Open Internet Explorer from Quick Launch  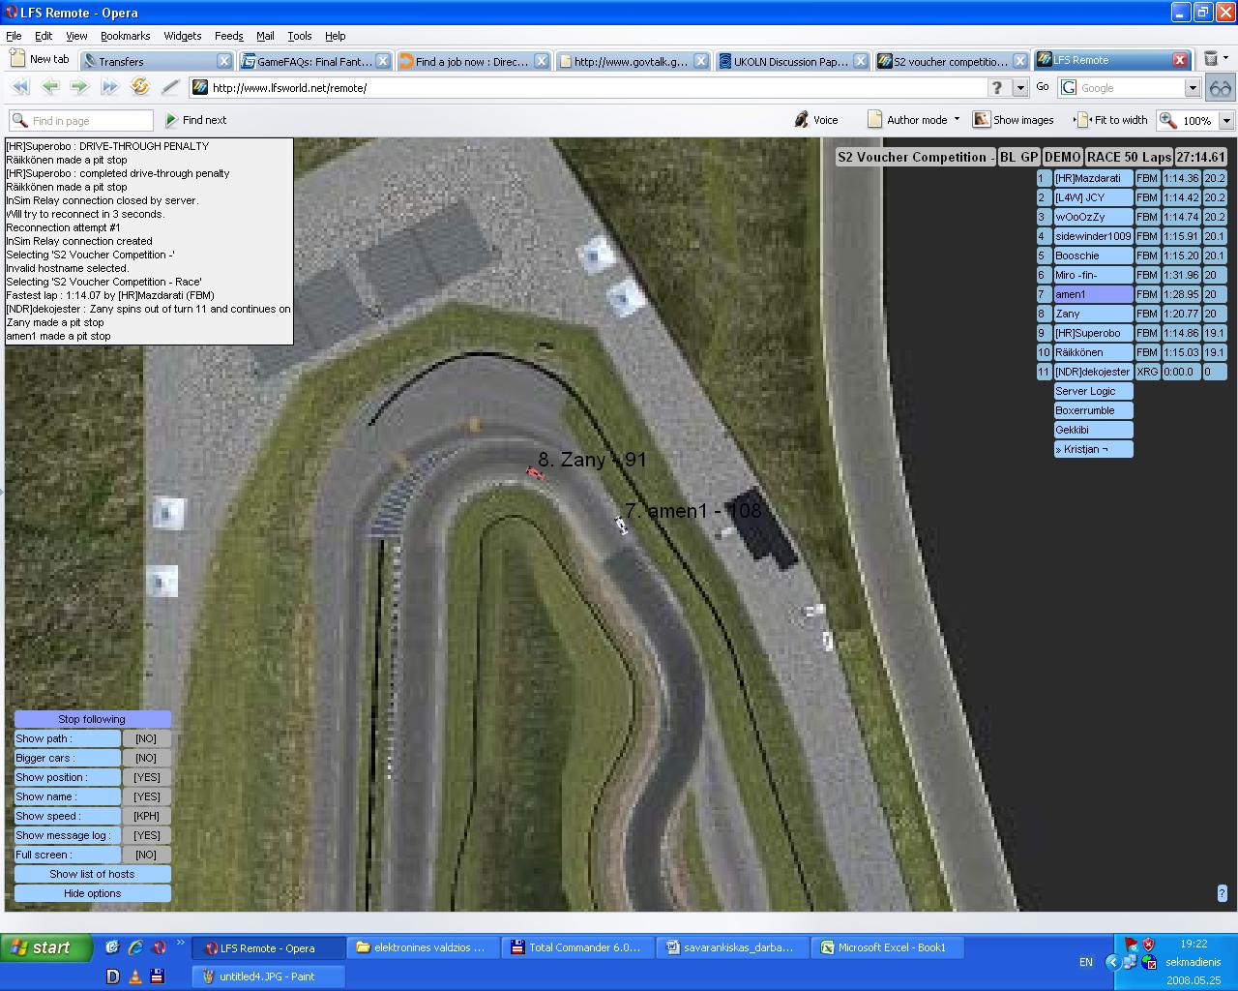[x=135, y=947]
